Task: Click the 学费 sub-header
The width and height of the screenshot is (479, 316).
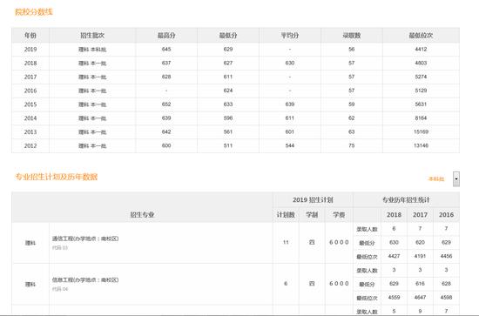Action: [339, 215]
